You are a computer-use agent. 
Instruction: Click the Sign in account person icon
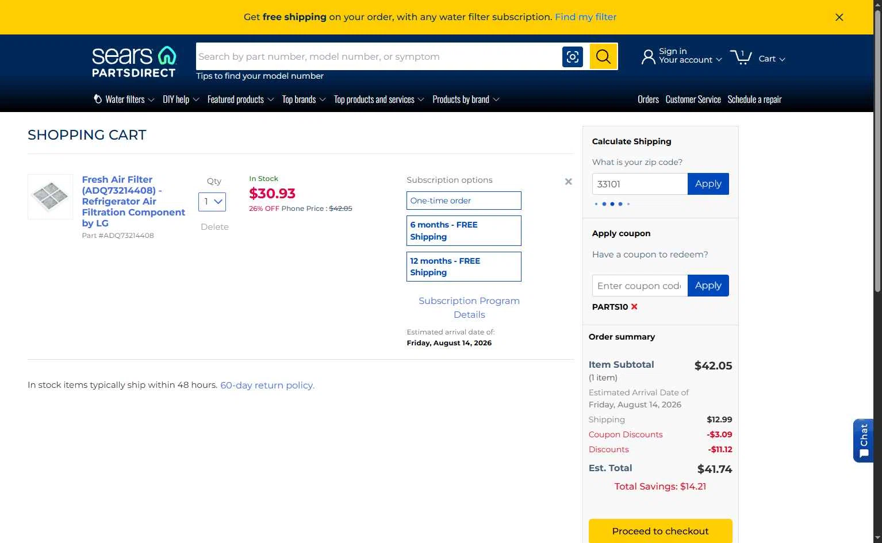pyautogui.click(x=648, y=56)
